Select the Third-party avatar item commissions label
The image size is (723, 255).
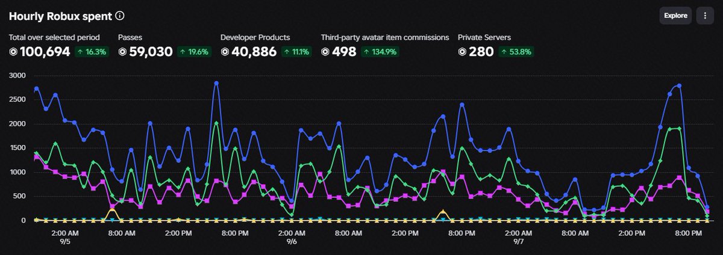pyautogui.click(x=385, y=37)
